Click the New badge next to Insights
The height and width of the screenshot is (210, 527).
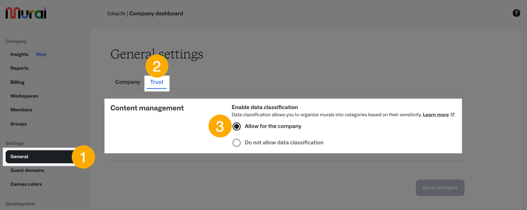point(41,54)
